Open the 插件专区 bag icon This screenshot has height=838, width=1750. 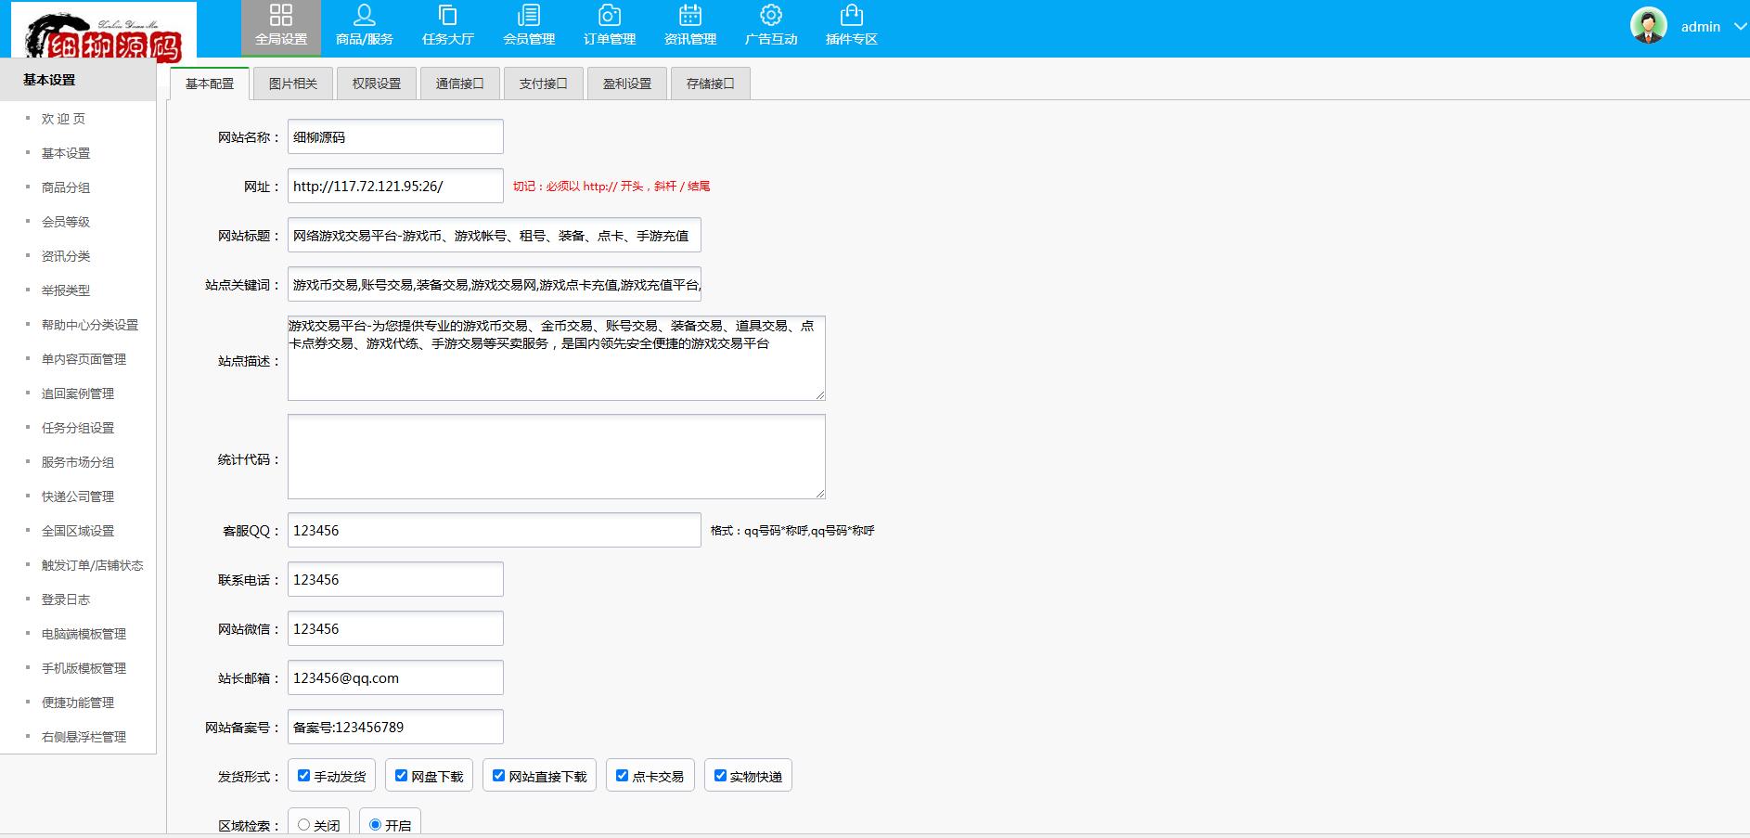click(851, 16)
